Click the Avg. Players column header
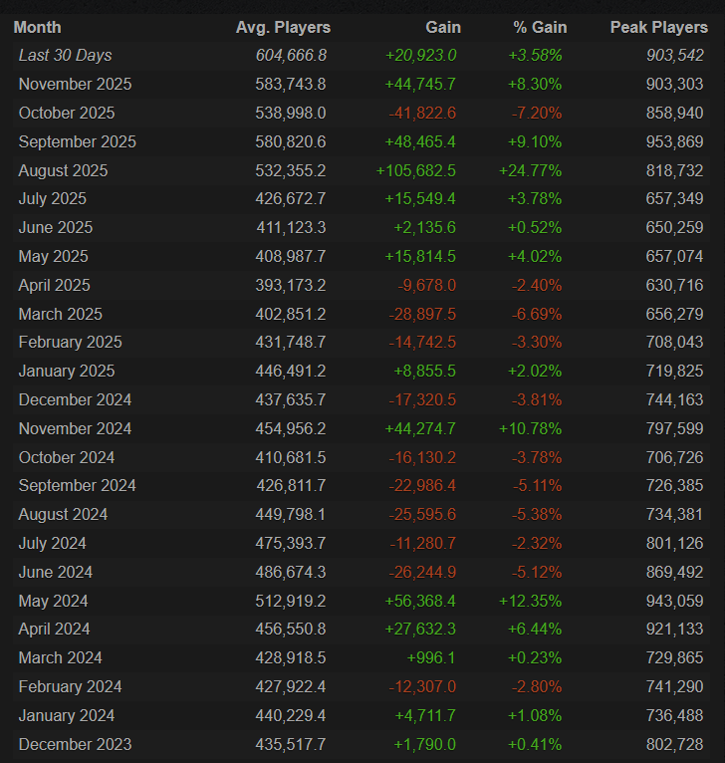Screen dimensions: 725x763 click(283, 27)
